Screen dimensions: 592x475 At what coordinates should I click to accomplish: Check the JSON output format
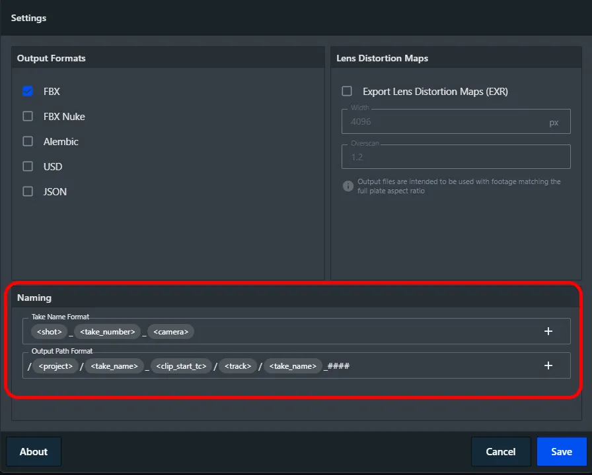click(x=28, y=191)
